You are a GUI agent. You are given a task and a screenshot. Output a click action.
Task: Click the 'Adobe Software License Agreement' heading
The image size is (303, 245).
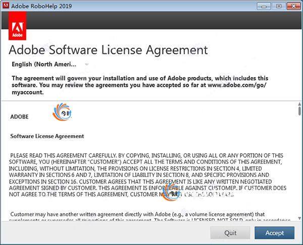point(108,50)
